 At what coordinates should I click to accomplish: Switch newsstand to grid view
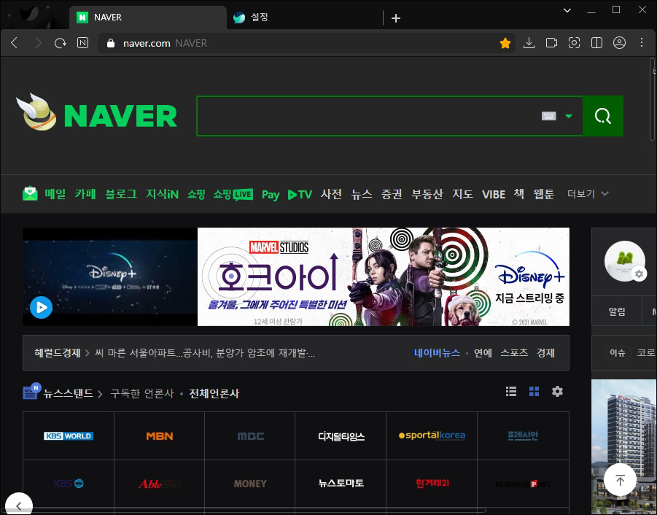pyautogui.click(x=534, y=392)
